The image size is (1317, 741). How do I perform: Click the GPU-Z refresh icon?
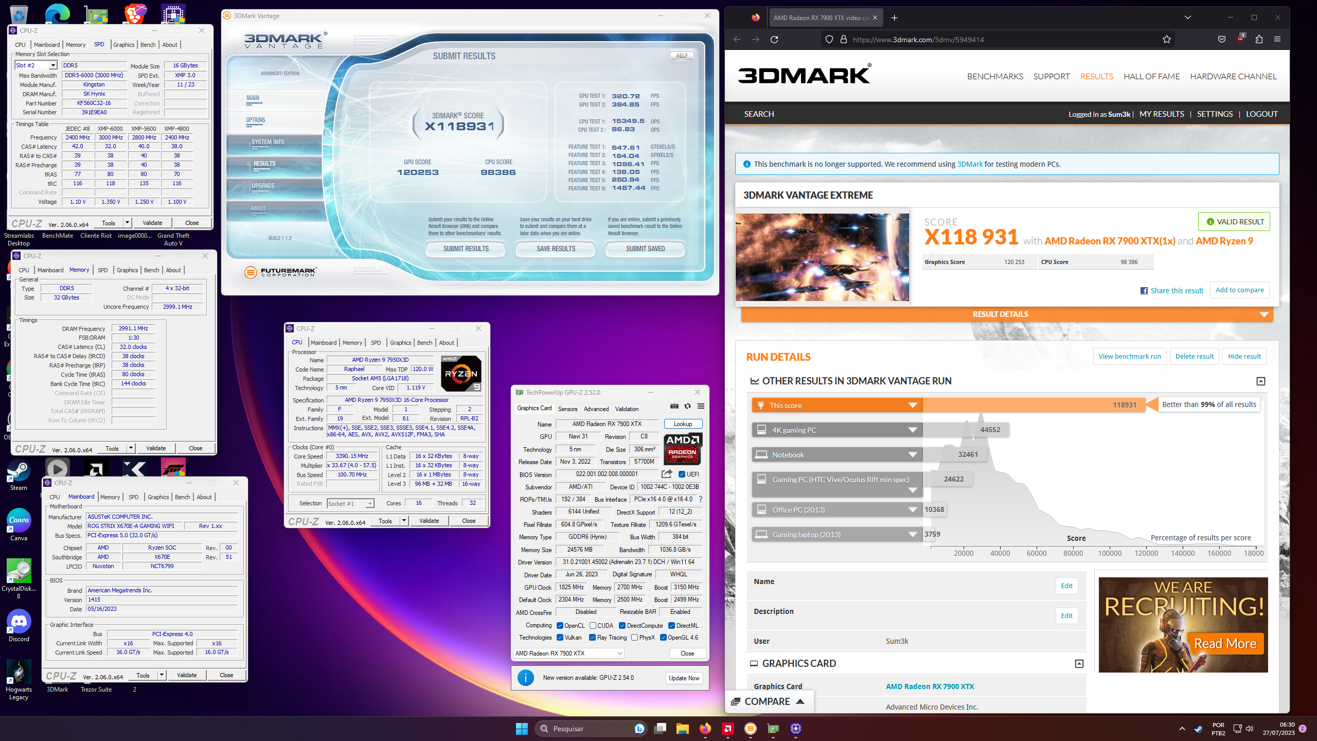[687, 406]
